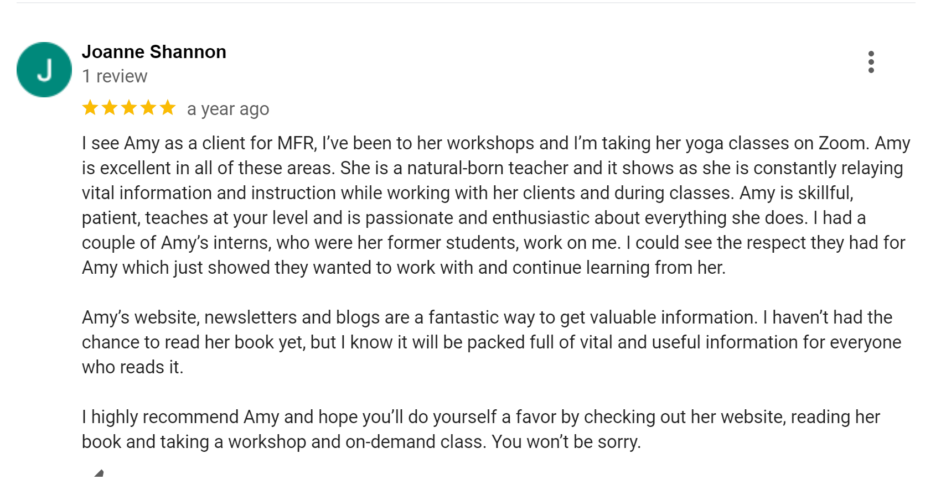Click the second yellow rating star

[x=110, y=108]
